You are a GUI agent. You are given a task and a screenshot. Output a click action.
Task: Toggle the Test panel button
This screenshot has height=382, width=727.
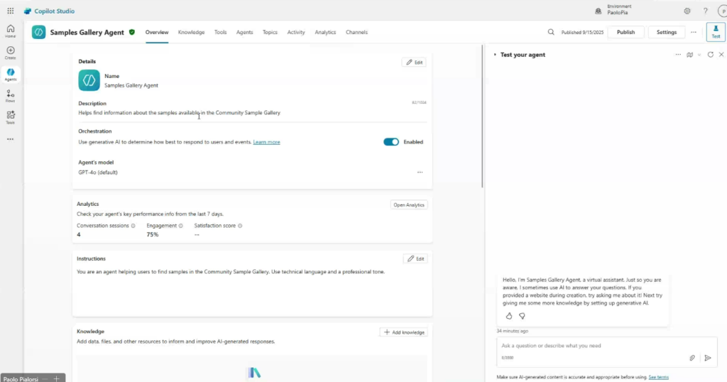click(x=716, y=32)
